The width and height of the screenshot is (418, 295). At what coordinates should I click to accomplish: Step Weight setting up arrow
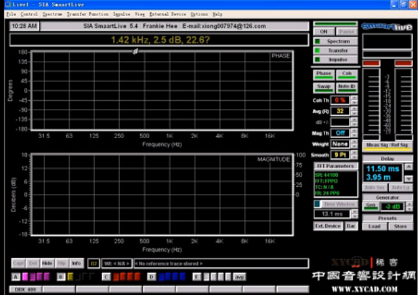354,141
